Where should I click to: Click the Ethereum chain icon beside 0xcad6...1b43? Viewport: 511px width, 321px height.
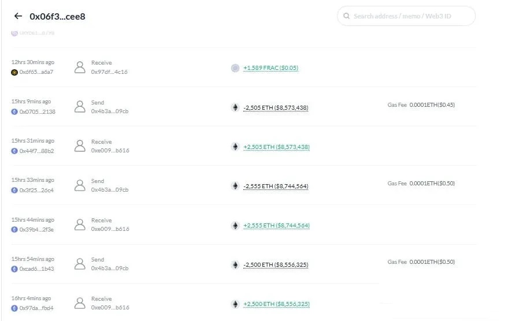coord(14,269)
